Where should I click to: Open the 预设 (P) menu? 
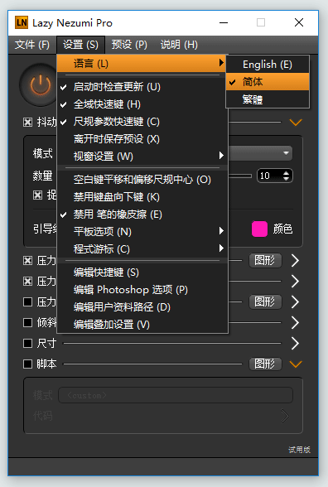click(x=129, y=45)
